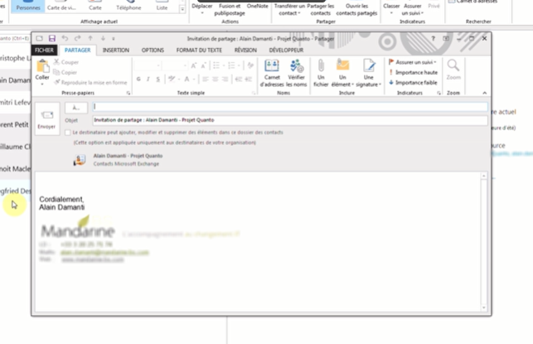This screenshot has width=533, height=344.
Task: Open the Un élément attach dropdown
Action: [x=342, y=73]
